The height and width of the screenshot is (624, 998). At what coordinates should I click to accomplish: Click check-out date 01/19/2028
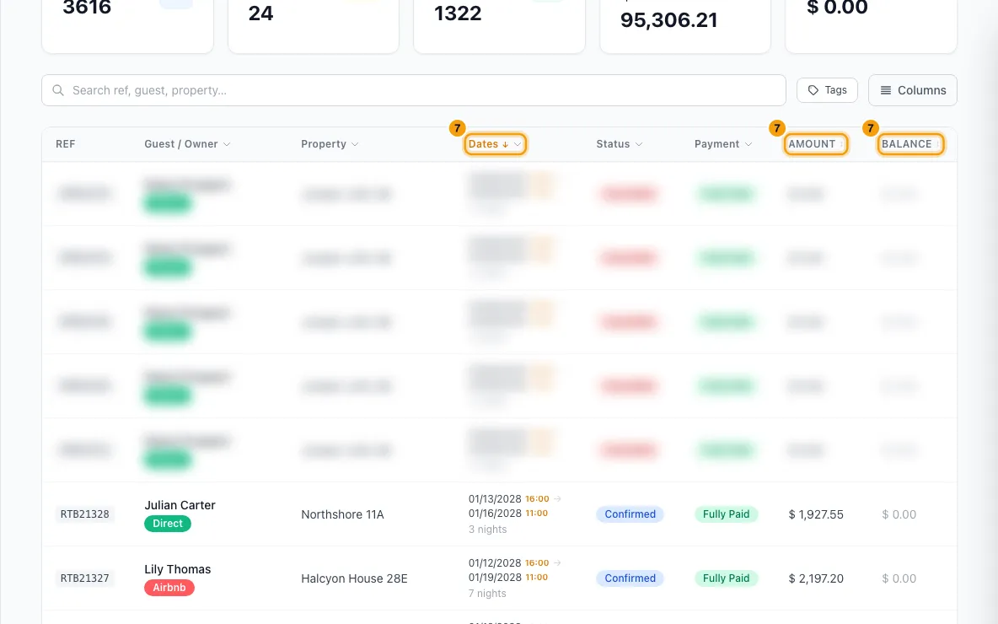point(495,578)
